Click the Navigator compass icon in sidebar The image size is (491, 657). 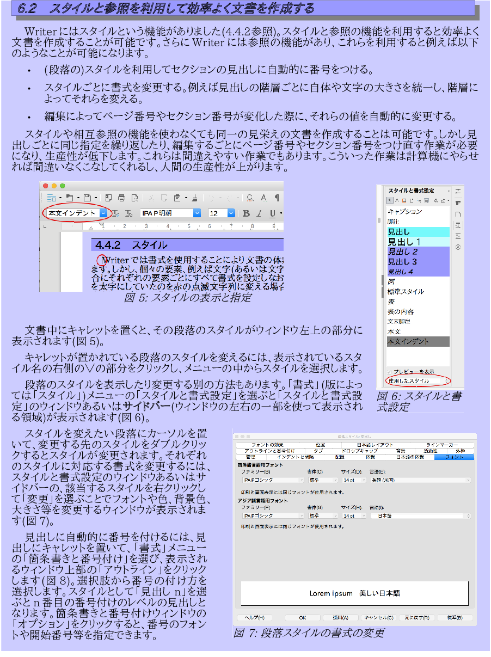(x=458, y=247)
